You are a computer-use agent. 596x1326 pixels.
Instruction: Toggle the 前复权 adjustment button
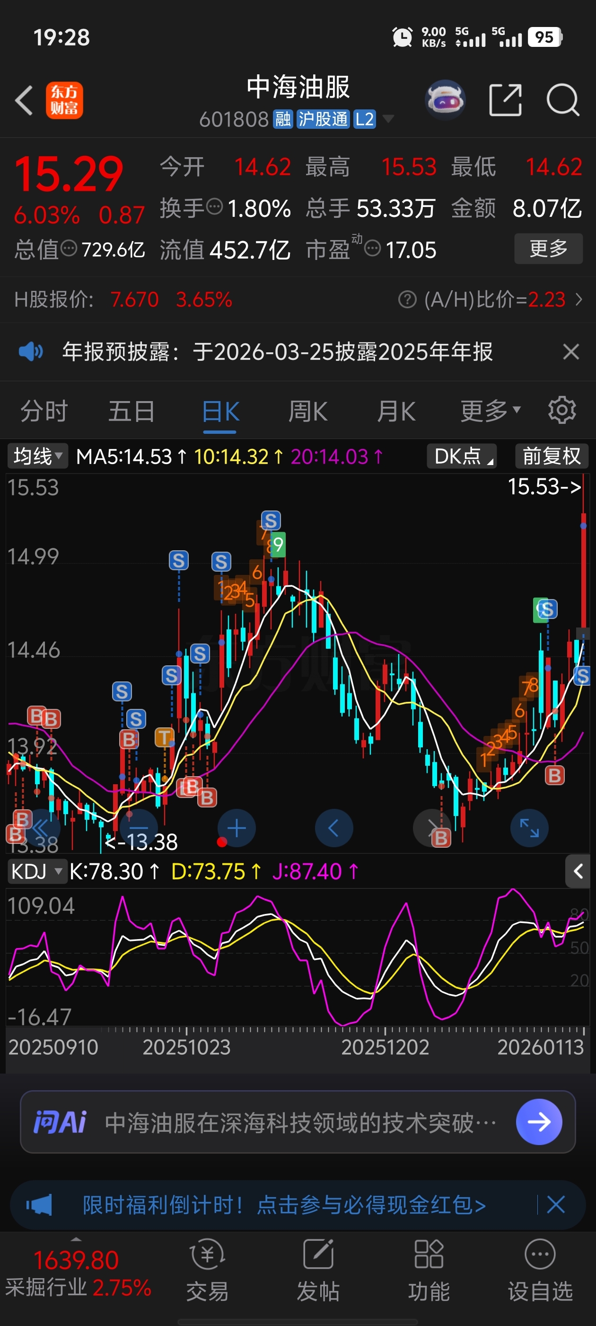pyautogui.click(x=552, y=456)
